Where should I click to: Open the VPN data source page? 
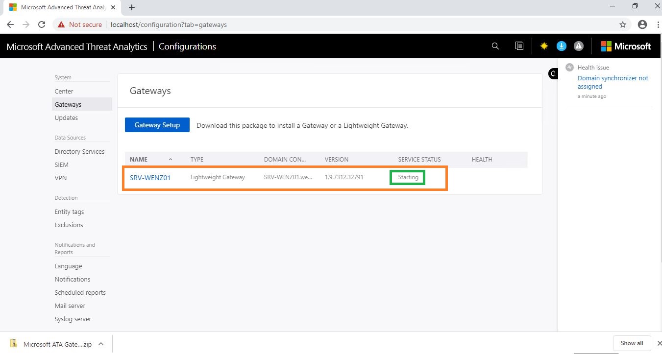(61, 178)
